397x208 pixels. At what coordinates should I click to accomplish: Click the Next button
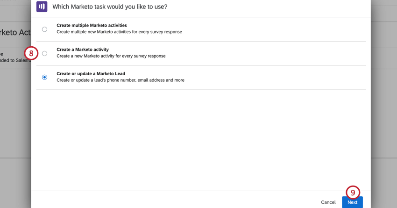(352, 202)
